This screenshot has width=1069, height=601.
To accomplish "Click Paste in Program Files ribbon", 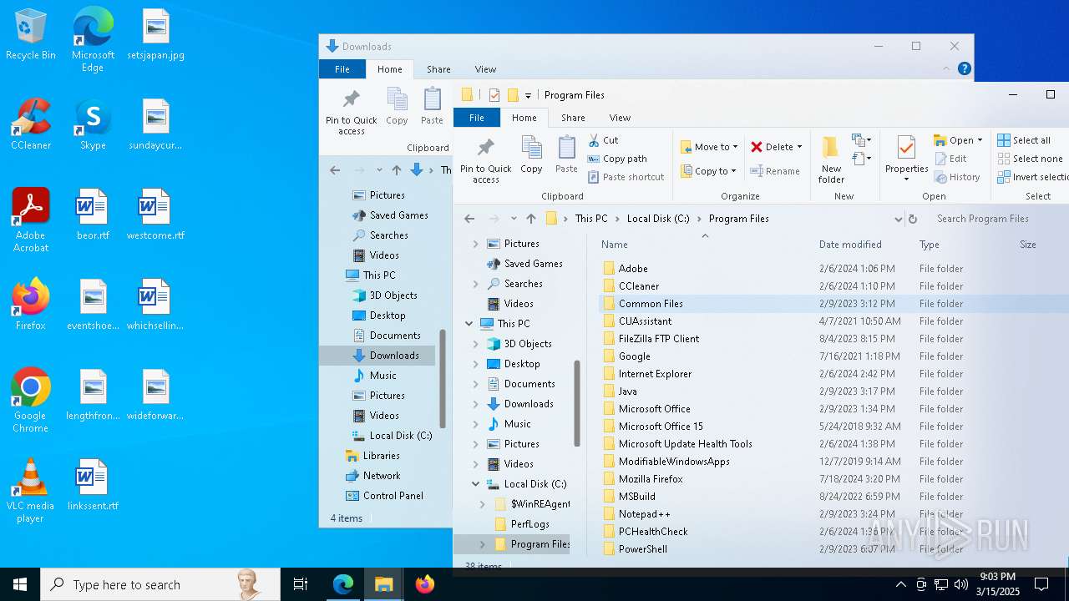I will coord(566,155).
